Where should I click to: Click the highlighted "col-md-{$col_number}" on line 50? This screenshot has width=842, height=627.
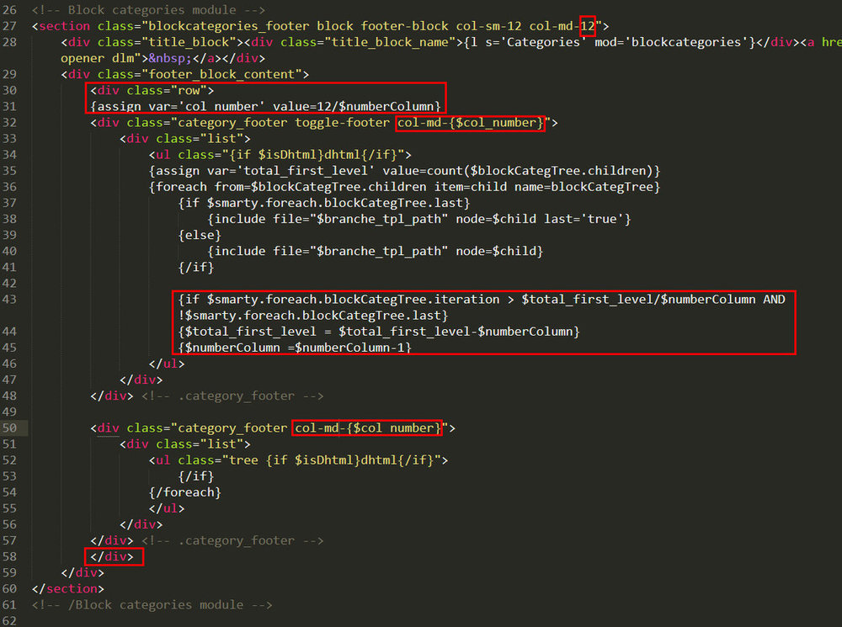[x=366, y=428]
